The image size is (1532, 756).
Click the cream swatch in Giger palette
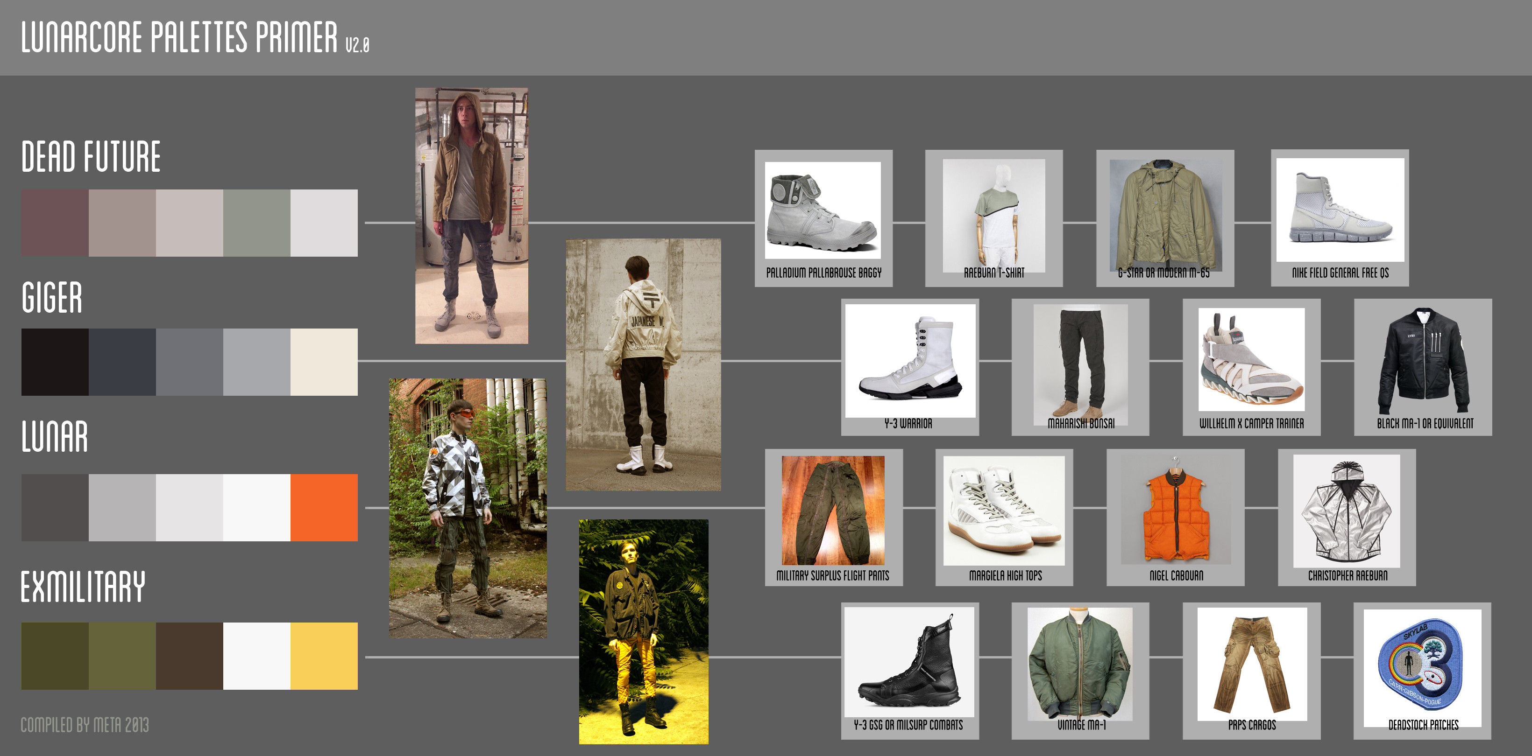pyautogui.click(x=324, y=362)
